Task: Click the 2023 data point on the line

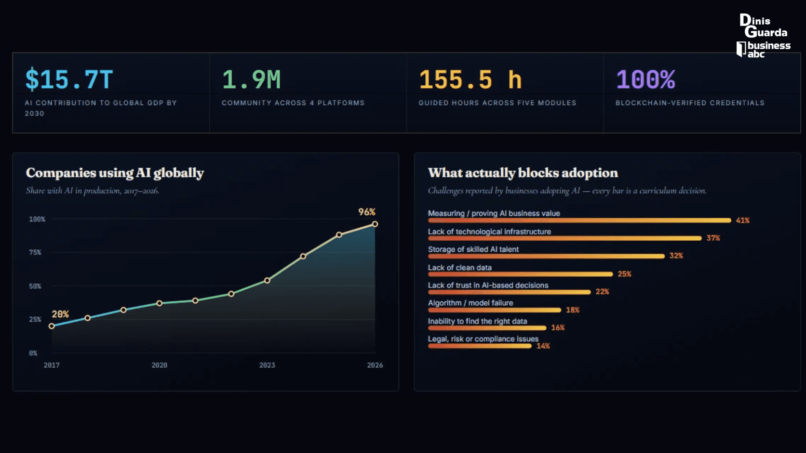Action: click(x=268, y=280)
